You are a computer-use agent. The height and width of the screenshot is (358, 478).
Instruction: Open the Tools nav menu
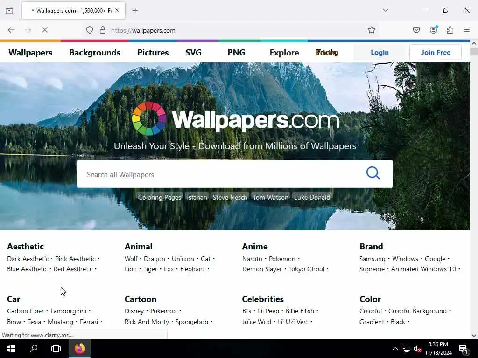327,53
